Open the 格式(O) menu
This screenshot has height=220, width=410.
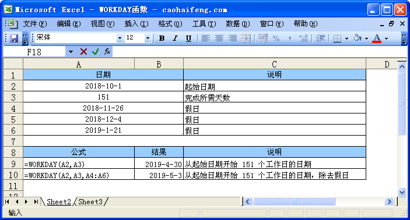[x=170, y=24]
